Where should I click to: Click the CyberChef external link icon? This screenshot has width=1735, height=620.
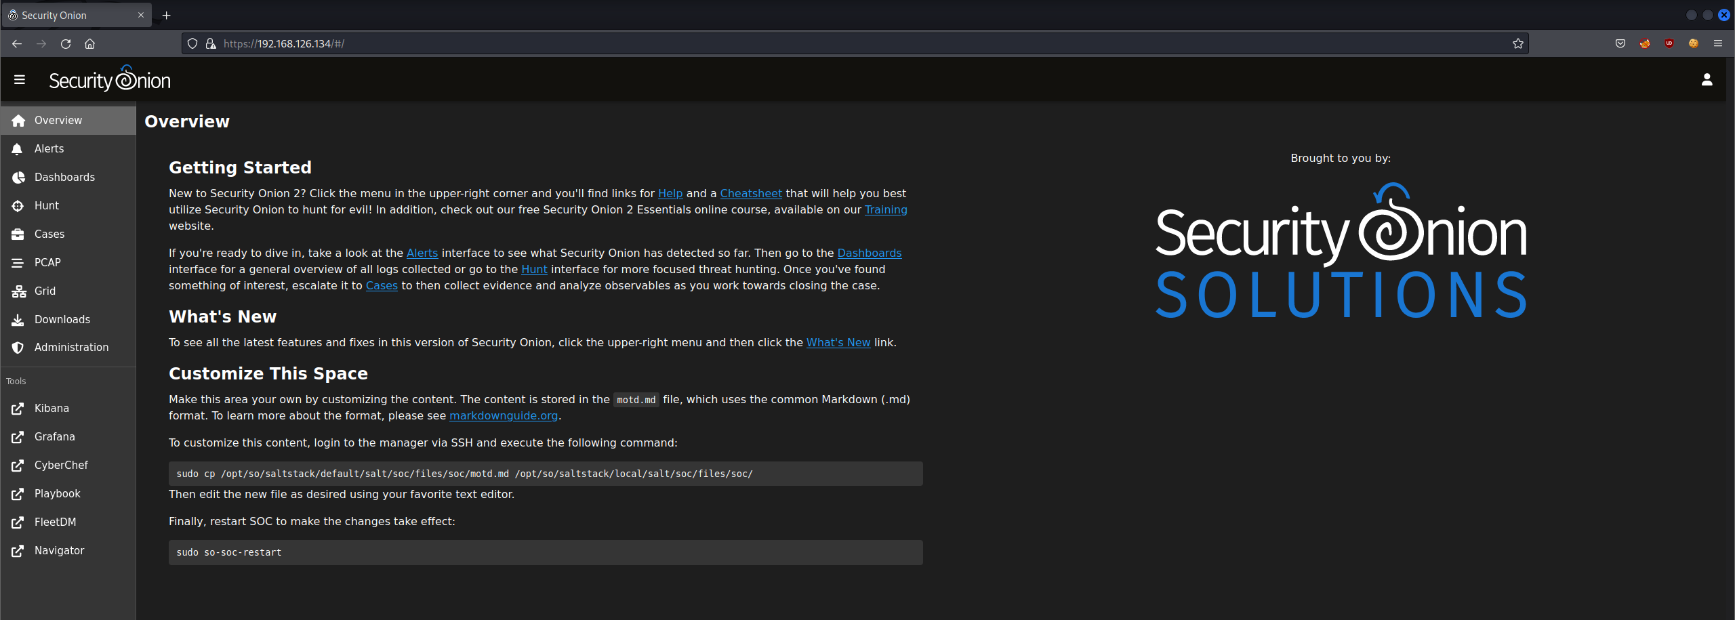(x=18, y=466)
